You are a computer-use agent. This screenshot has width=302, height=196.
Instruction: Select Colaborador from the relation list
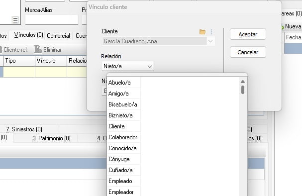(x=124, y=137)
